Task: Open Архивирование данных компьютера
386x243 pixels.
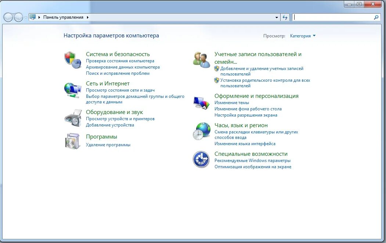Action: (123, 67)
